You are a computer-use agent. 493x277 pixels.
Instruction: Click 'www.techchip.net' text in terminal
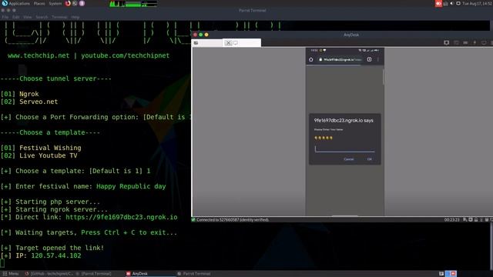tap(39, 55)
